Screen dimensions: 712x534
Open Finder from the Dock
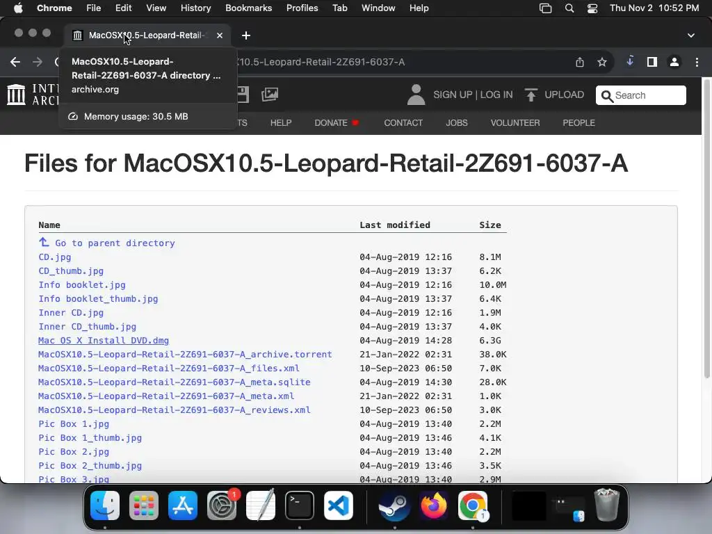105,505
